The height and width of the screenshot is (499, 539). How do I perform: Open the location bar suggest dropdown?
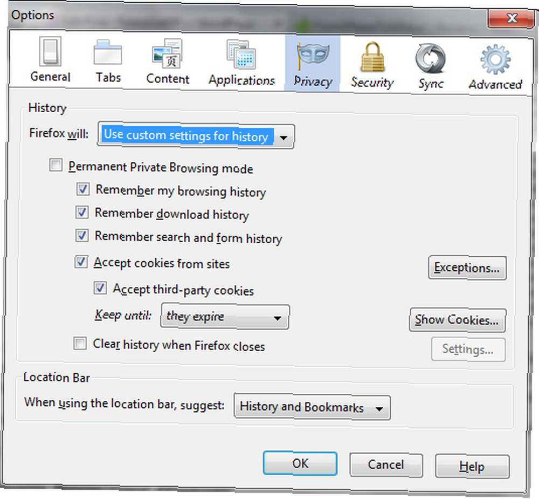pos(312,407)
